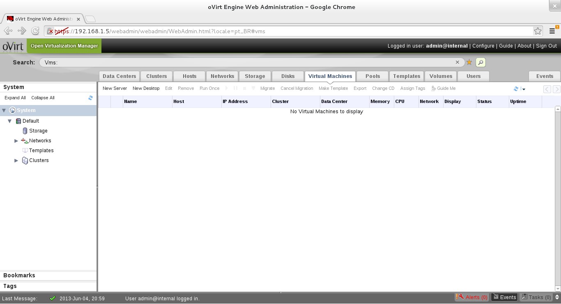Click the bookmark star icon beside search
This screenshot has width=561, height=304.
pyautogui.click(x=469, y=62)
